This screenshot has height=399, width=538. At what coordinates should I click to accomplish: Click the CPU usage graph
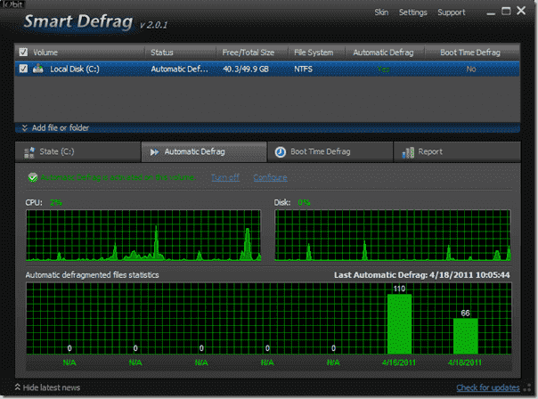[143, 235]
